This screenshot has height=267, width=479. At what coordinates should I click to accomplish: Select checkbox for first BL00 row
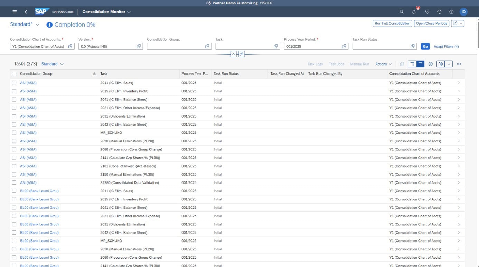point(14,191)
